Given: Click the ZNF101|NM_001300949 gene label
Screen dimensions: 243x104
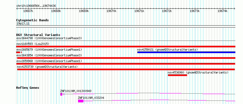Looking at the screenshot, I should (76, 91).
